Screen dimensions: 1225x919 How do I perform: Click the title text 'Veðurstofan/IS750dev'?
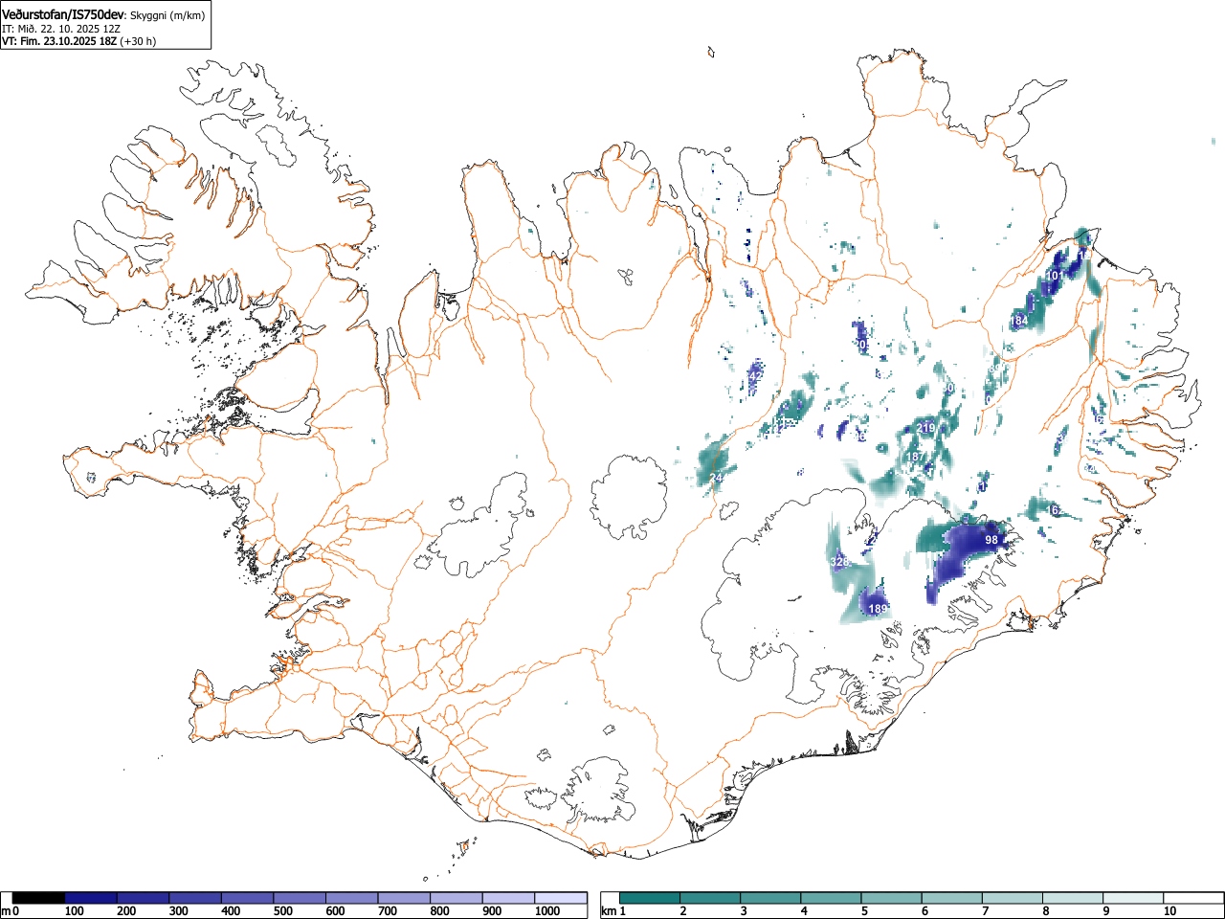(x=63, y=14)
